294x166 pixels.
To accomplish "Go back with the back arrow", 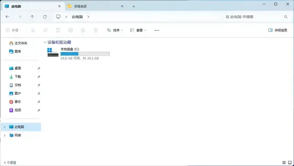I will pyautogui.click(x=7, y=17).
